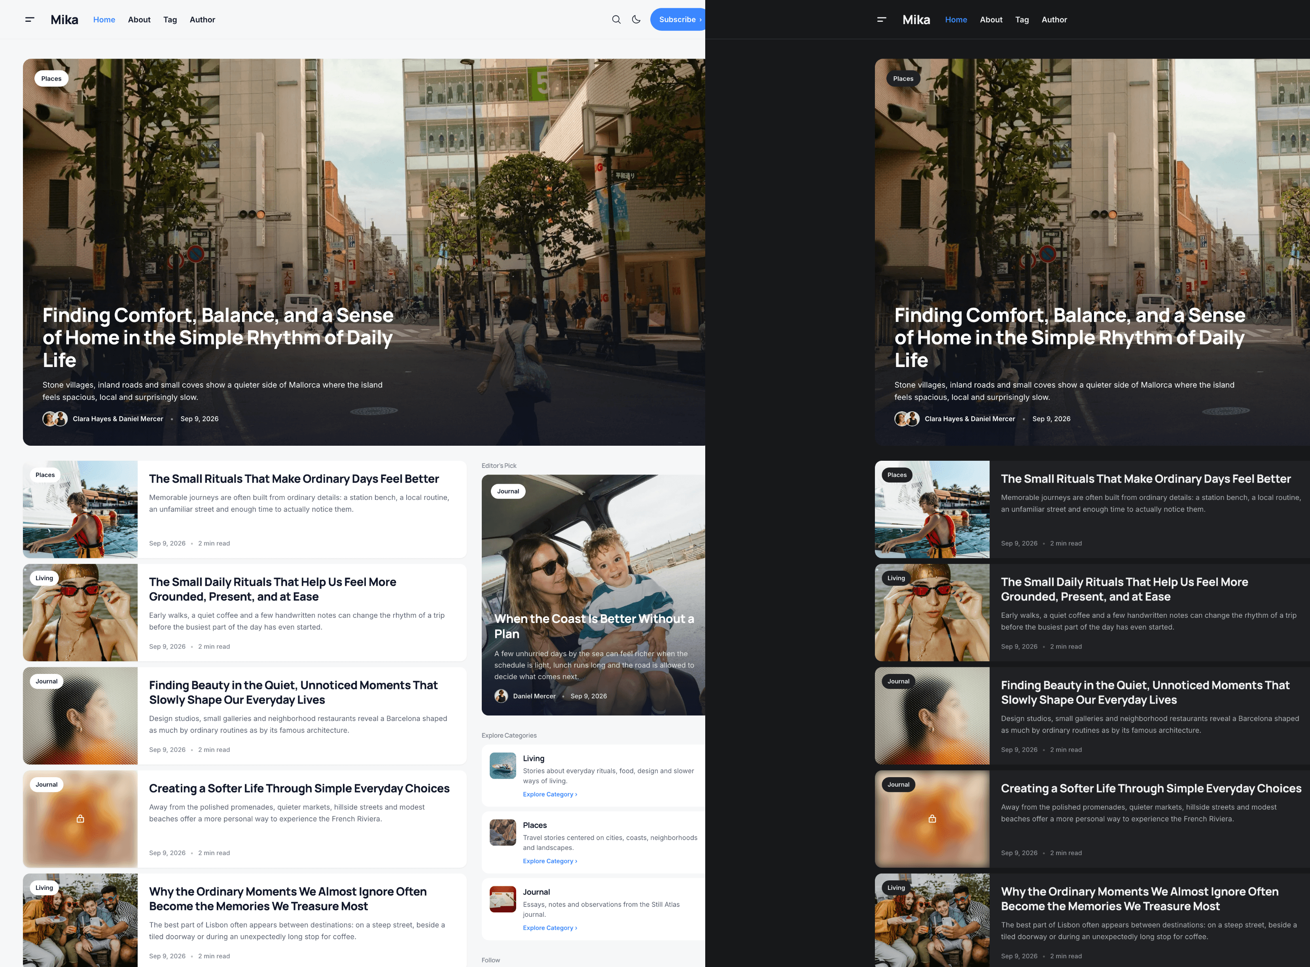
Task: Click Living tag on dark Ordinary Moments card
Action: coord(895,888)
